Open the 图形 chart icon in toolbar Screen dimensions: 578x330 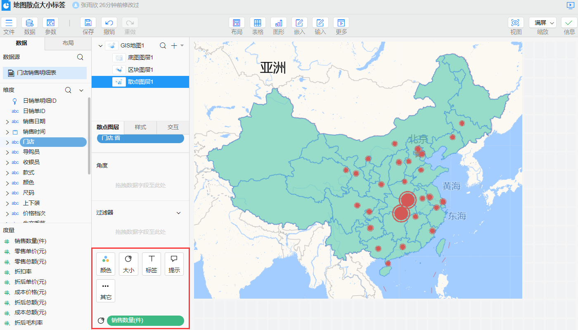(x=279, y=23)
